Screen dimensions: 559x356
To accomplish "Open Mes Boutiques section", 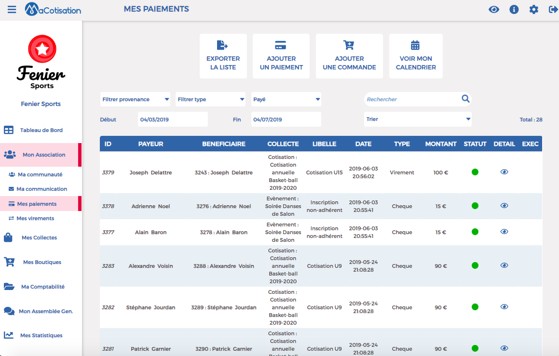I will [x=42, y=262].
